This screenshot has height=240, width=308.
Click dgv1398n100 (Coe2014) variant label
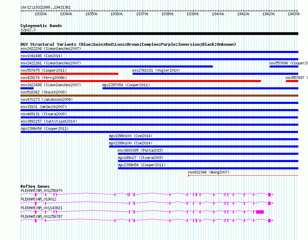pyautogui.click(x=130, y=136)
